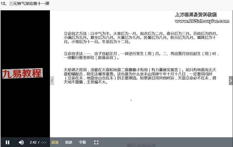Screen dimensions: 233x147
Task: Click the 立命宫求法 paragraph in slide
Action: pos(141,55)
